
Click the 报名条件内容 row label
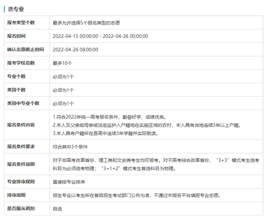[x=21, y=125]
